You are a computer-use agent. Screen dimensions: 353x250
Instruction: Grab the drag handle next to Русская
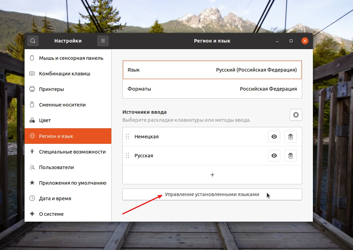pos(127,155)
